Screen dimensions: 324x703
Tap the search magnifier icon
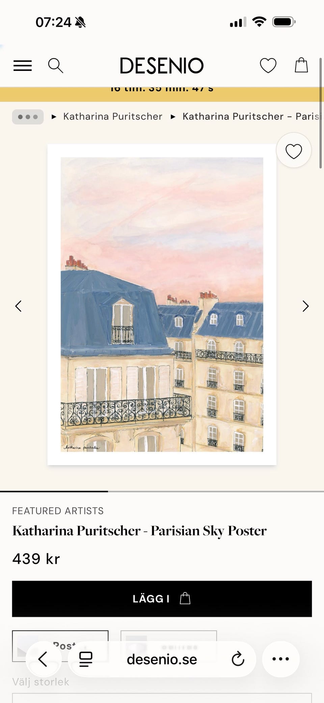tap(56, 66)
